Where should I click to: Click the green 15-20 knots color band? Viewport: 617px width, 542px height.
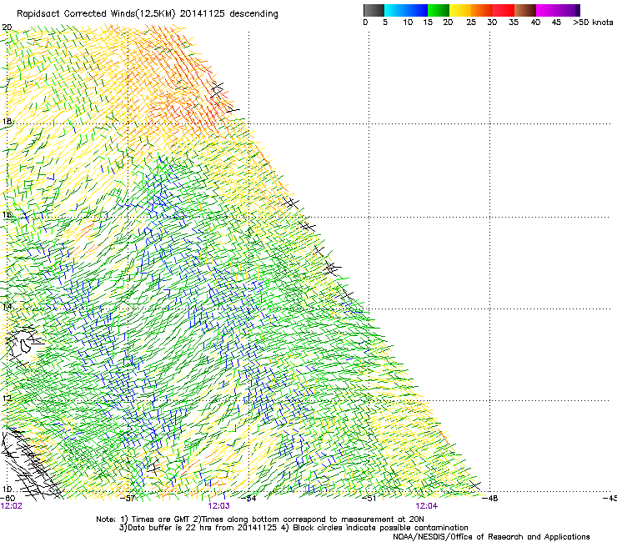[439, 10]
